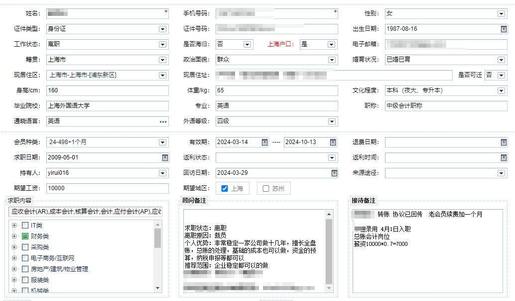
Task: Open the 婚育状况 dropdown
Action: pyautogui.click(x=501, y=60)
